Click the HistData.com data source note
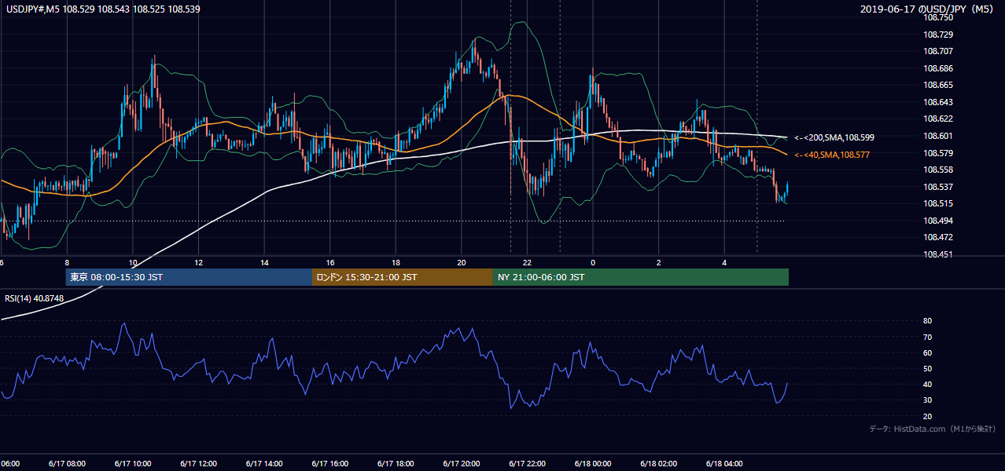Image resolution: width=1005 pixels, height=471 pixels. (933, 429)
